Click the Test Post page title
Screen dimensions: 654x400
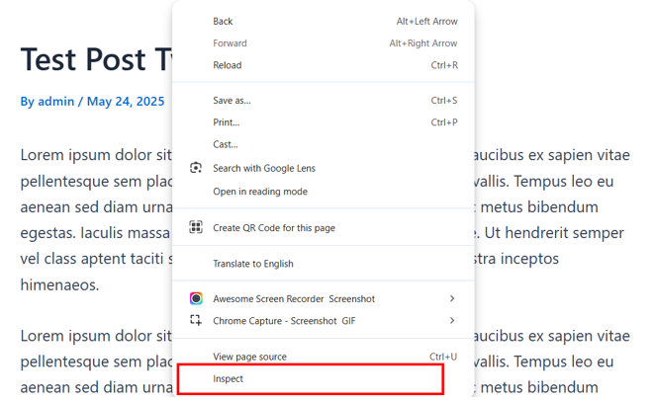pyautogui.click(x=96, y=59)
